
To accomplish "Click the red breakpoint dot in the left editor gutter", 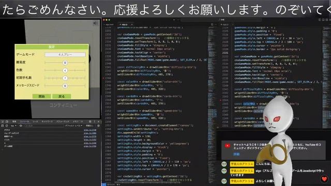I will click(103, 78).
